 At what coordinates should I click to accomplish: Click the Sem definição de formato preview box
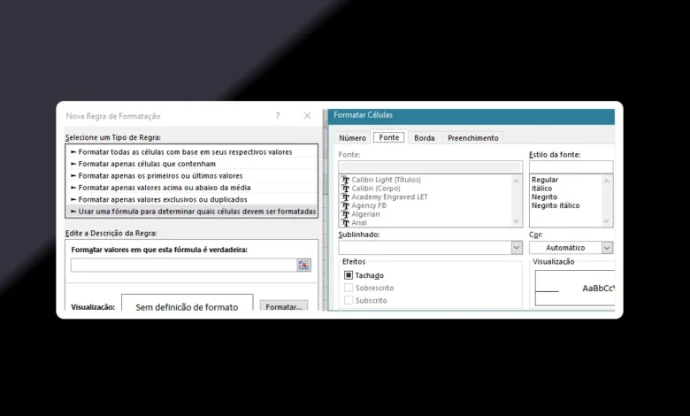(x=187, y=304)
